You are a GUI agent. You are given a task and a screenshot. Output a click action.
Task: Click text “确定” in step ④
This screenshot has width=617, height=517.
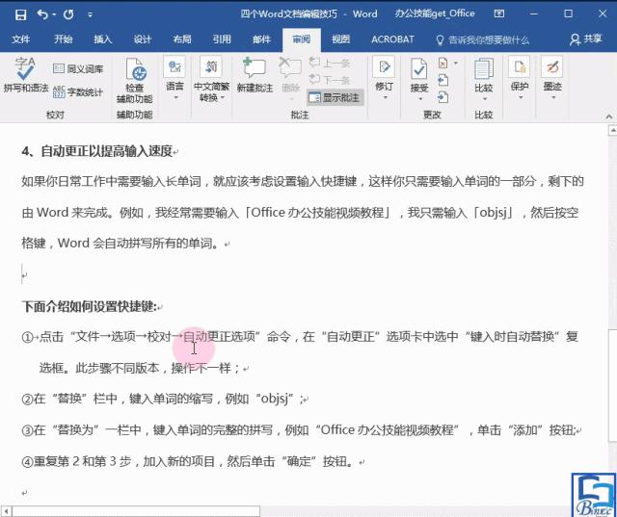(x=300, y=461)
